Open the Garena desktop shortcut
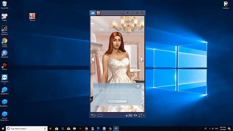The image size is (233, 131). pyautogui.click(x=4, y=66)
